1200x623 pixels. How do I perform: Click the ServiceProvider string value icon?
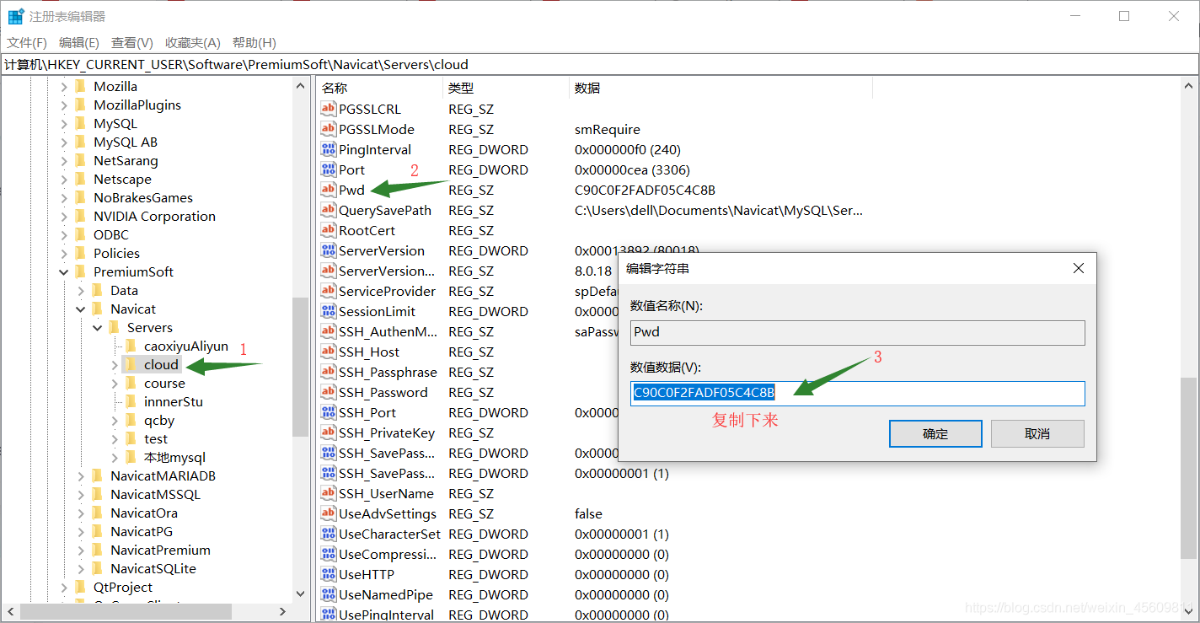(329, 291)
